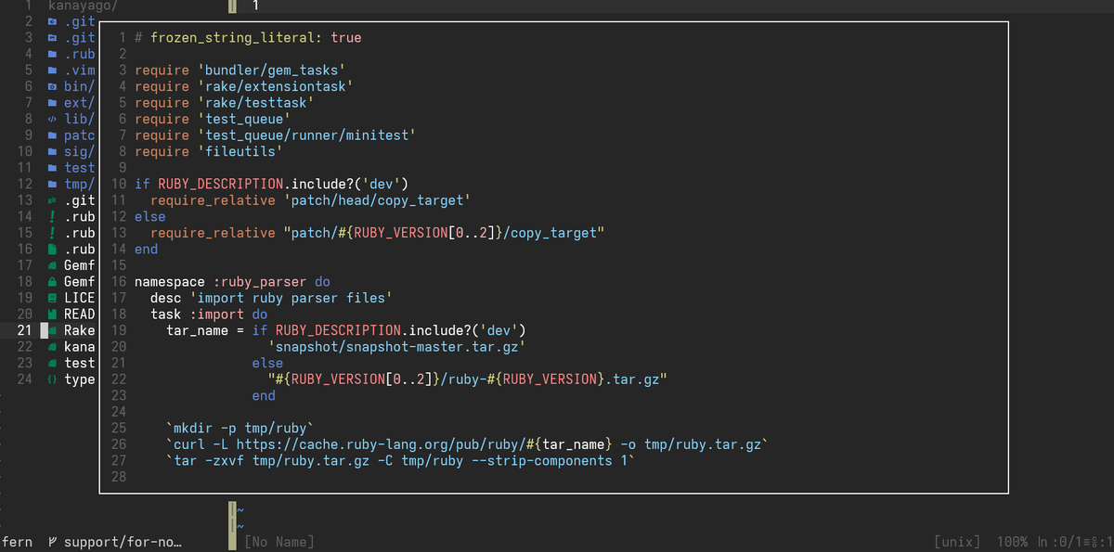Click the folder icon beside .vim

point(53,71)
